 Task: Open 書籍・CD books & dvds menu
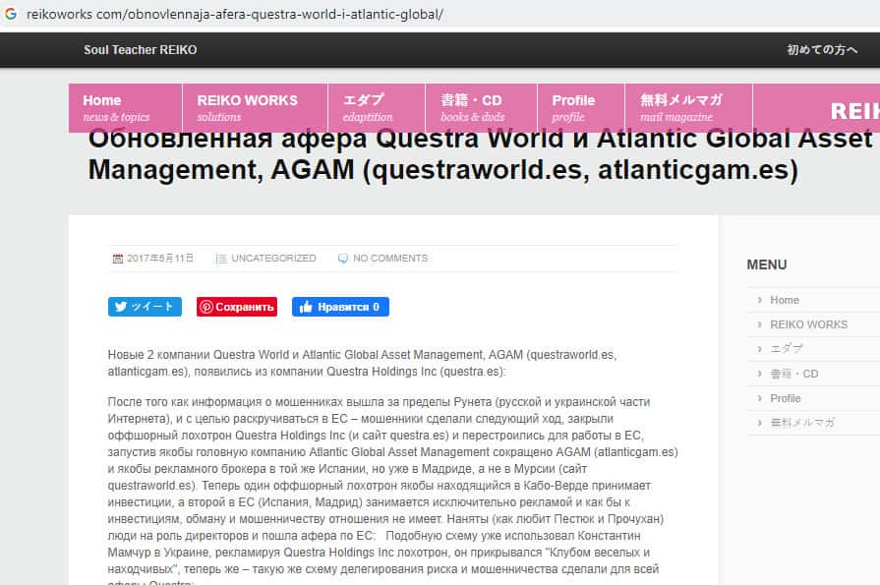click(x=482, y=108)
